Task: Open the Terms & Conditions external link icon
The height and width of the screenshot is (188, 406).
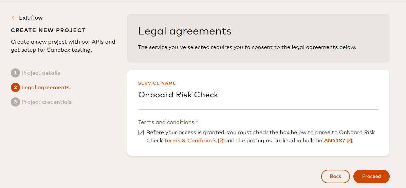Action: pyautogui.click(x=221, y=141)
